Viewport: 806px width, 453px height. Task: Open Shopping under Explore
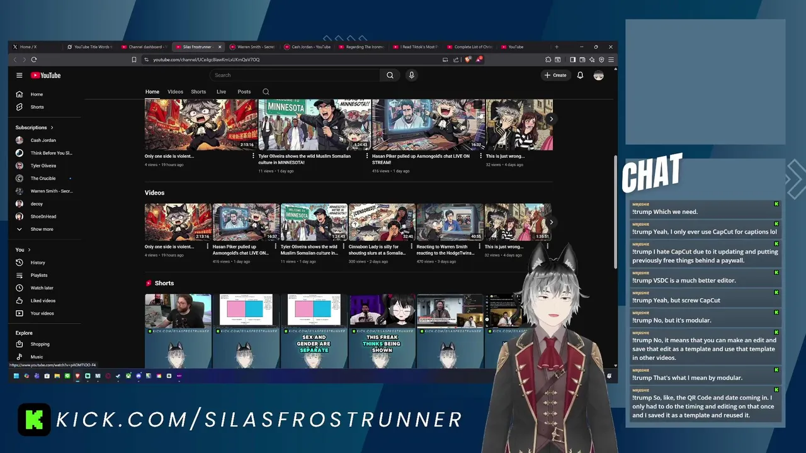click(44, 344)
